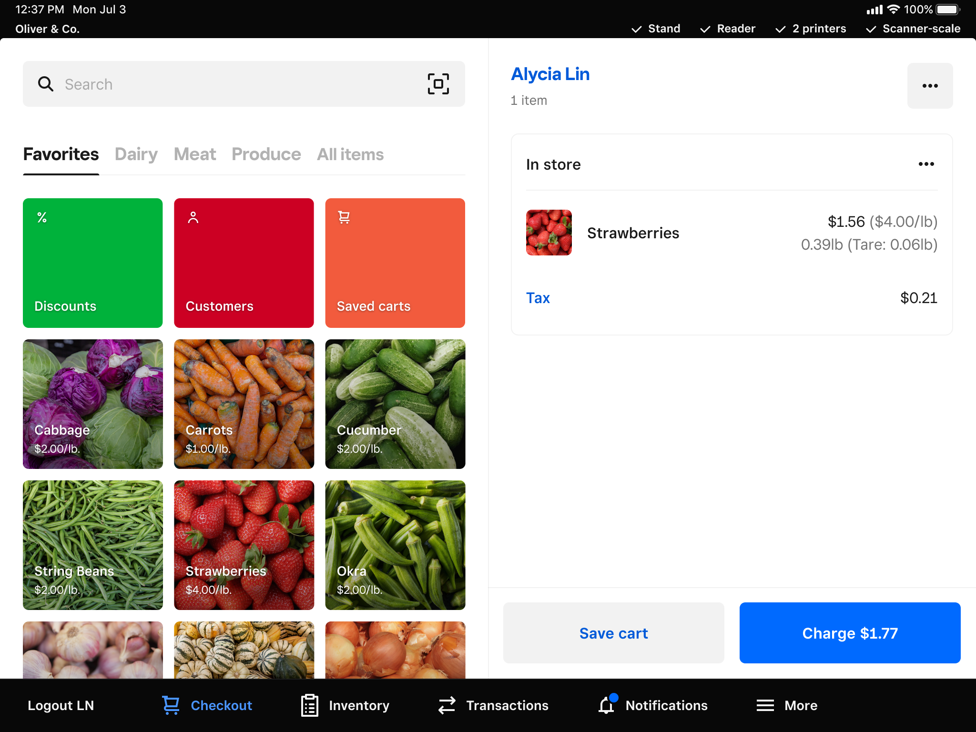Switch to the Produce tab

tap(266, 154)
